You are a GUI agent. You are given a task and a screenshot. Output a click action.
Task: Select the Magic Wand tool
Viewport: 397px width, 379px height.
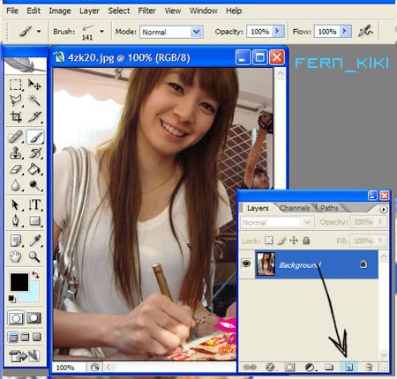pos(34,100)
